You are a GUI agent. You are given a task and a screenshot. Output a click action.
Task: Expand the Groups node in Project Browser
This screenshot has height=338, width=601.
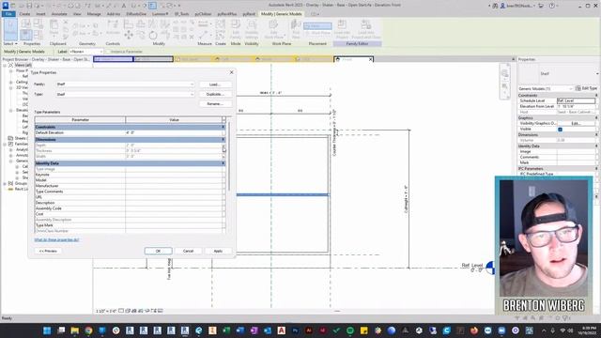point(5,183)
